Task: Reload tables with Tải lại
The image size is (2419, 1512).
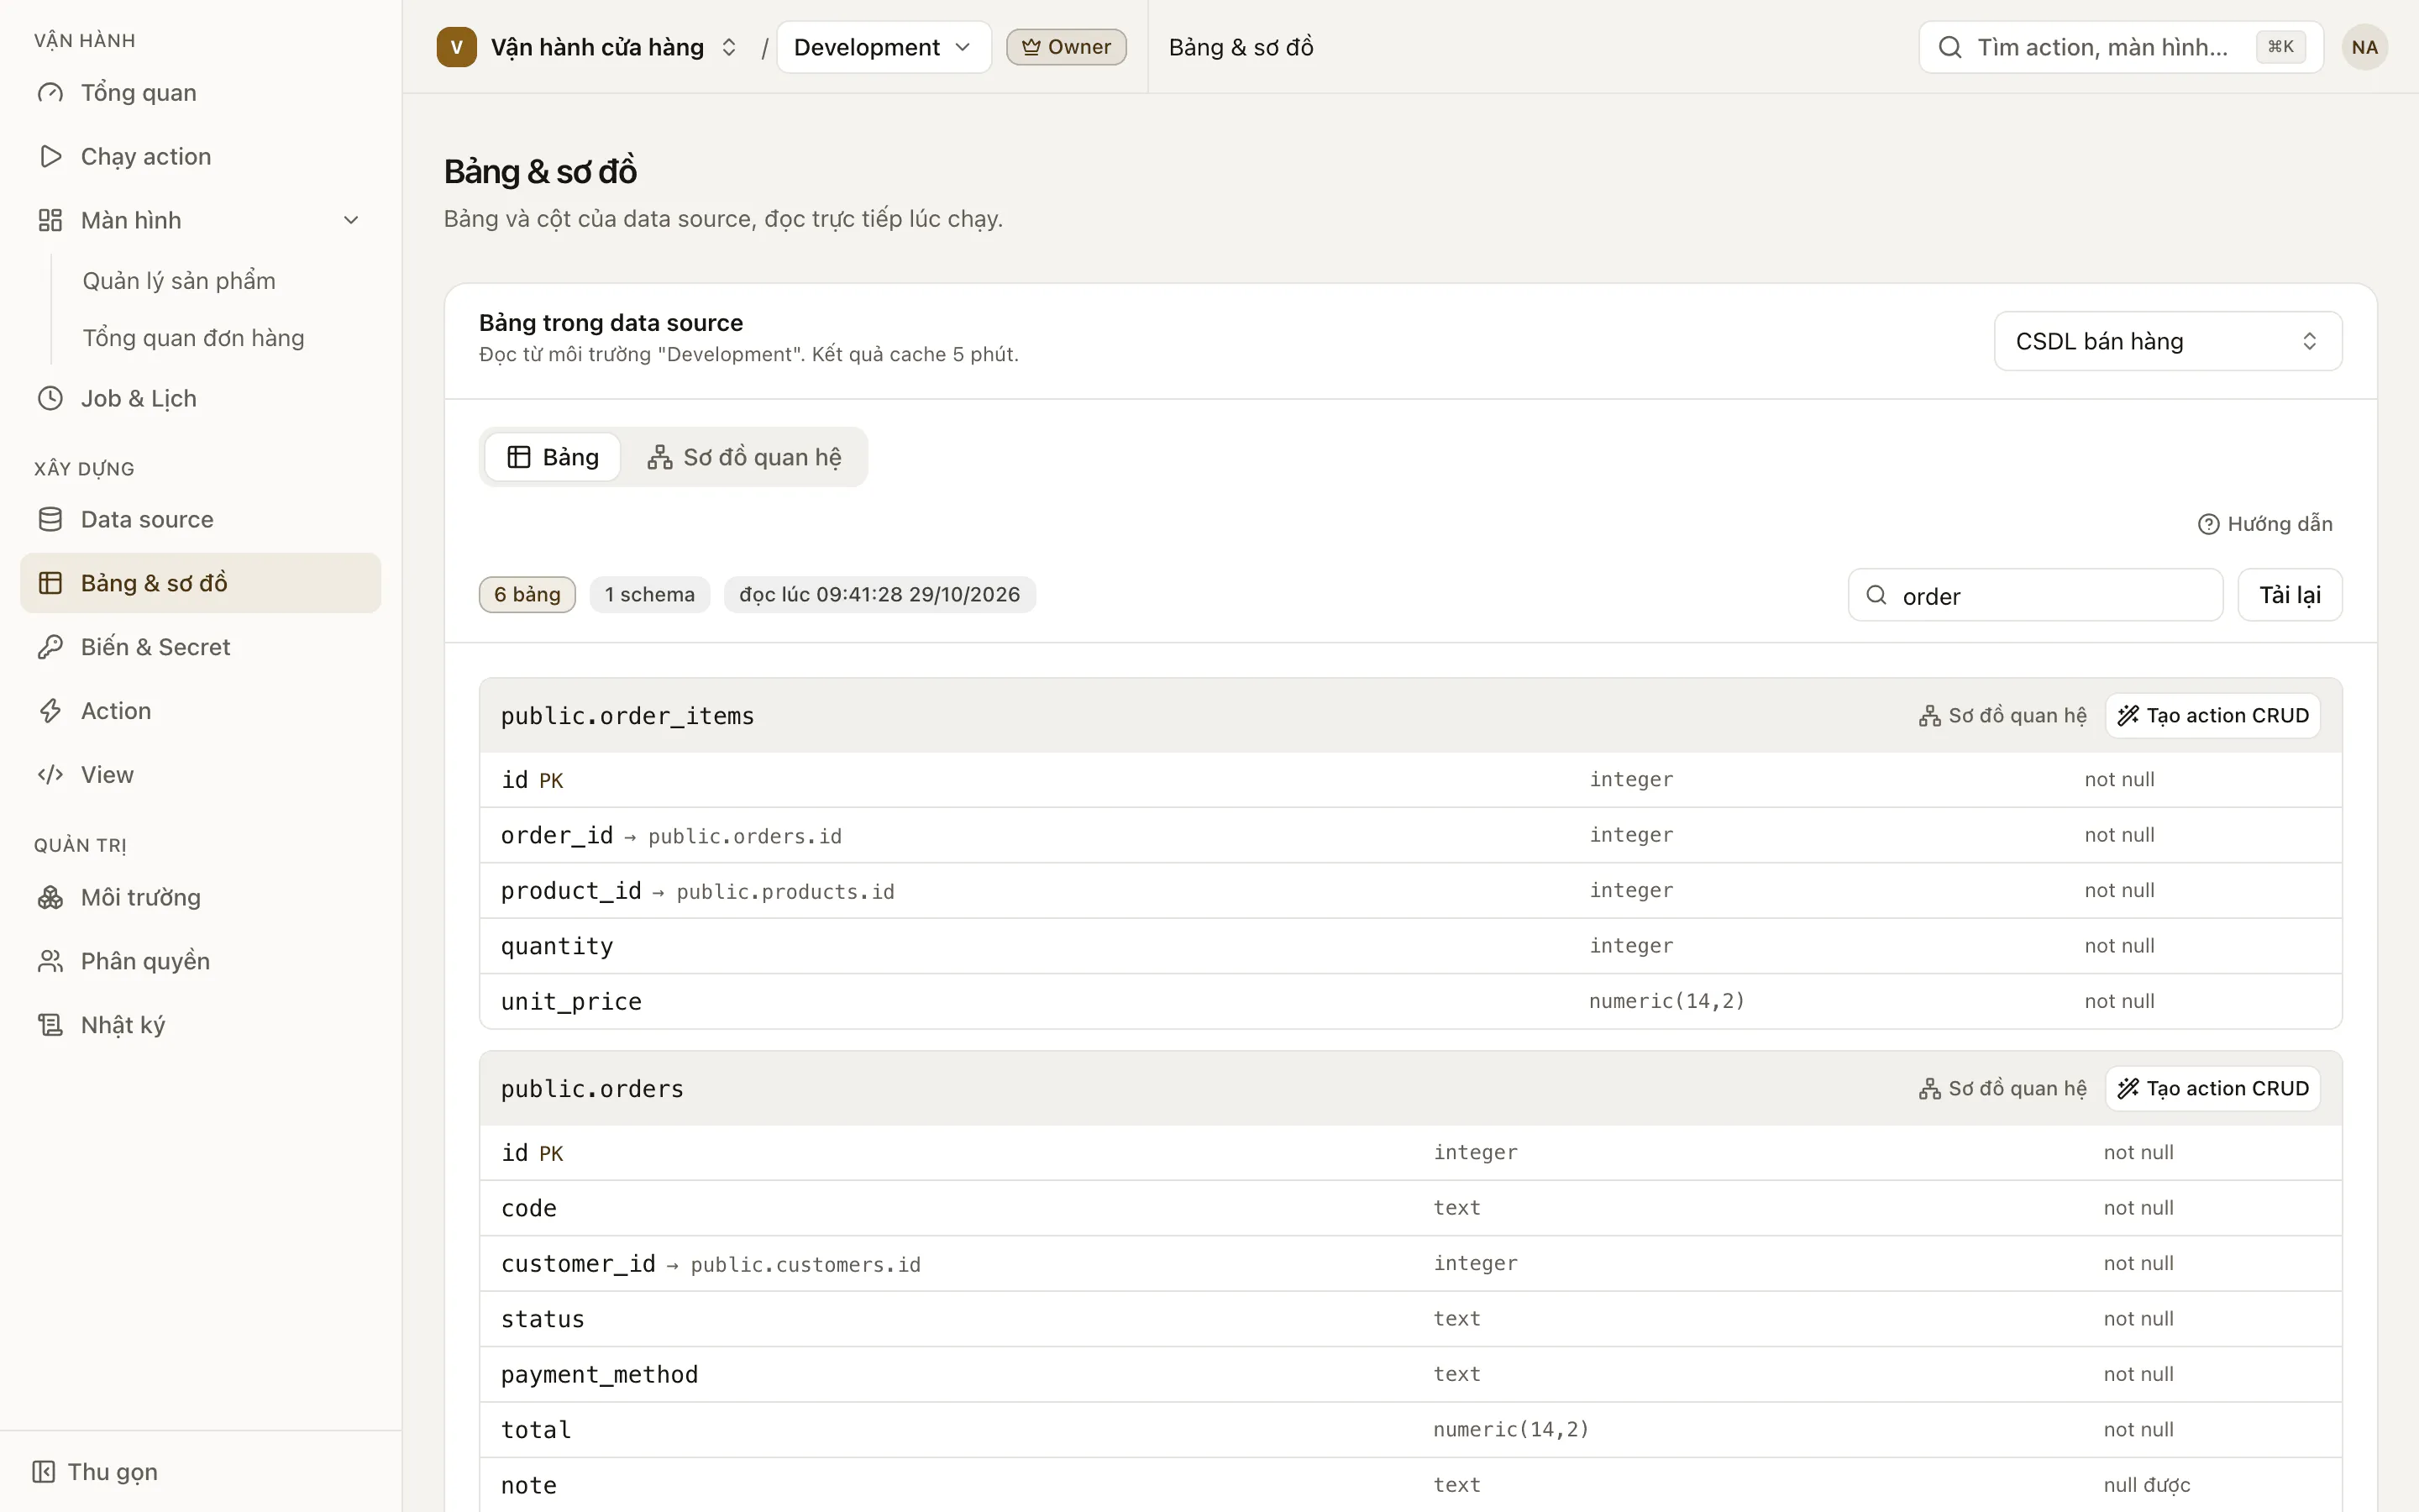Action: [2289, 595]
